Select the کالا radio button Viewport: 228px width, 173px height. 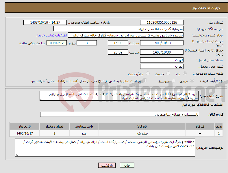(185, 73)
